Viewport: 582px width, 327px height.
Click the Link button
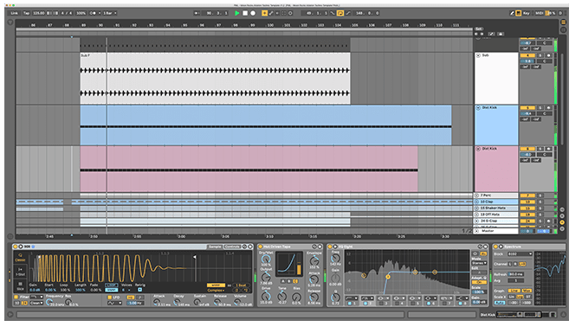point(14,13)
